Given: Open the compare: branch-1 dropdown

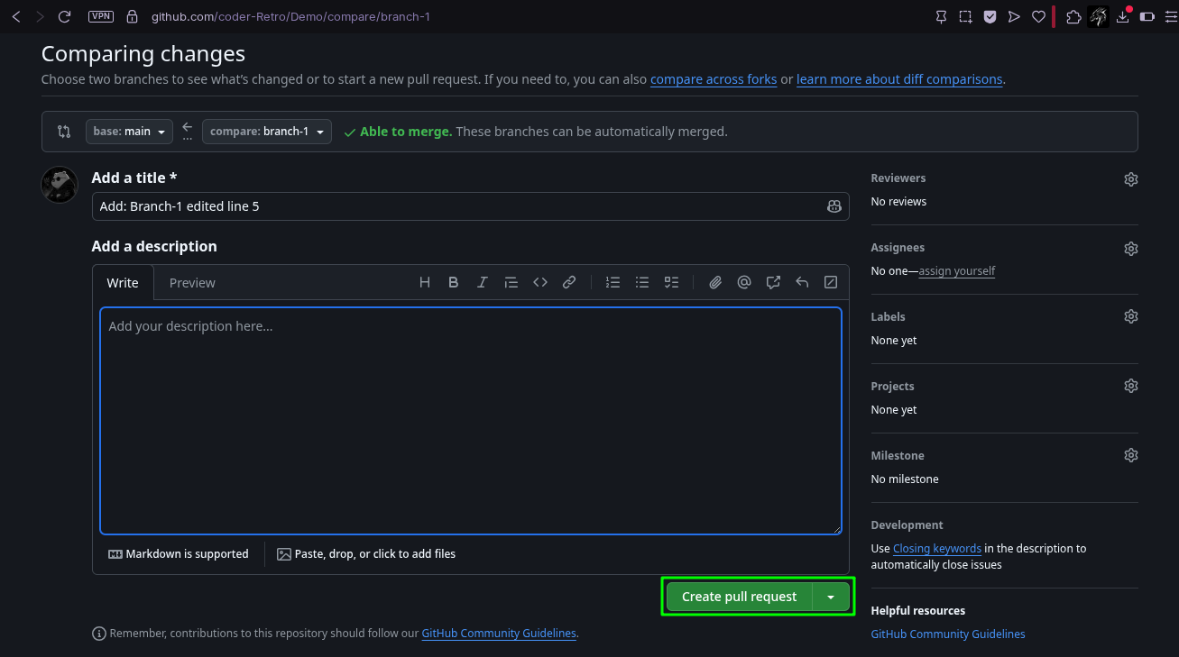Looking at the screenshot, I should (x=267, y=132).
